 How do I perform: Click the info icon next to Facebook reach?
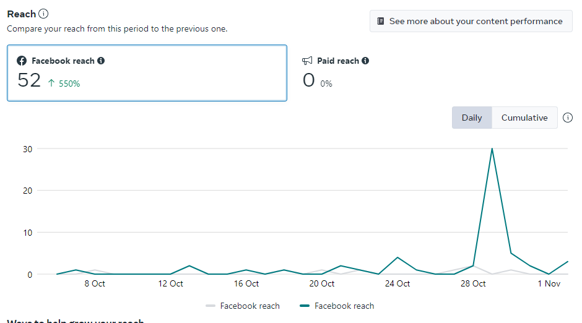pos(101,61)
